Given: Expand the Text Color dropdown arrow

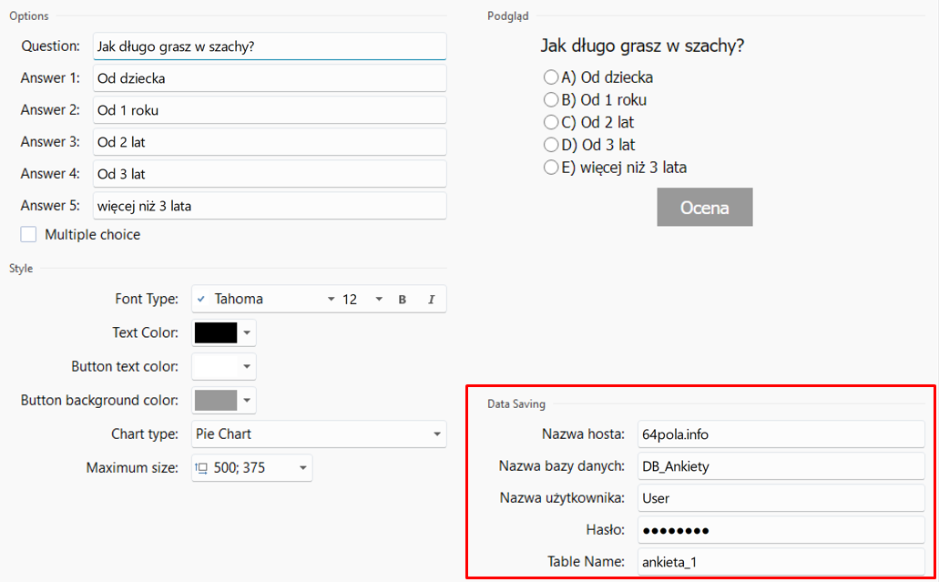Looking at the screenshot, I should (x=247, y=333).
